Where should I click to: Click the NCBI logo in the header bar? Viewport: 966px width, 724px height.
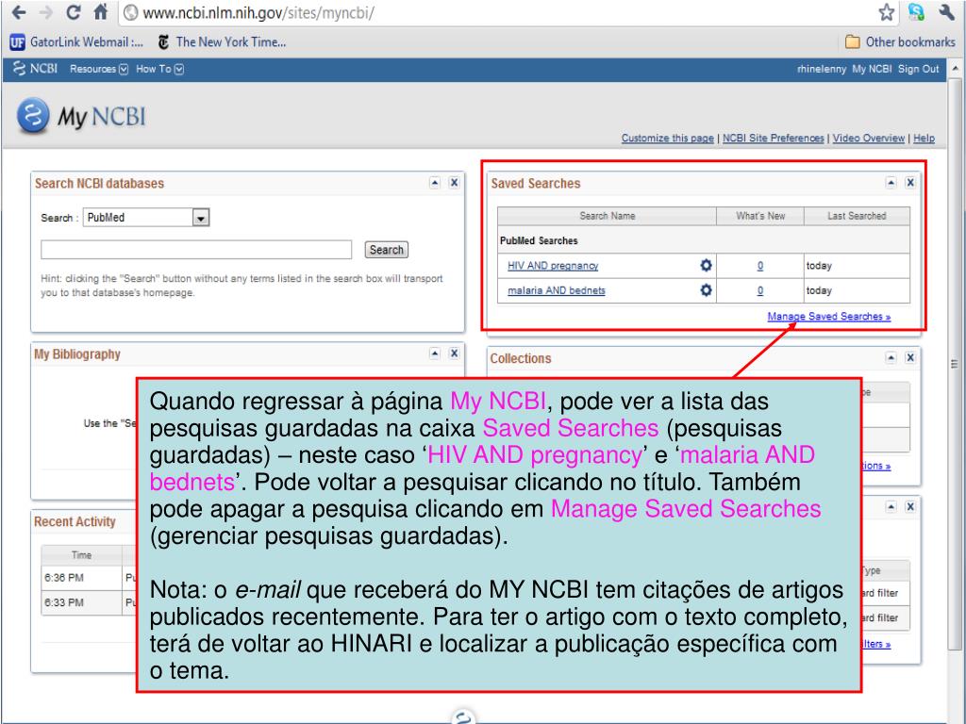click(x=35, y=68)
